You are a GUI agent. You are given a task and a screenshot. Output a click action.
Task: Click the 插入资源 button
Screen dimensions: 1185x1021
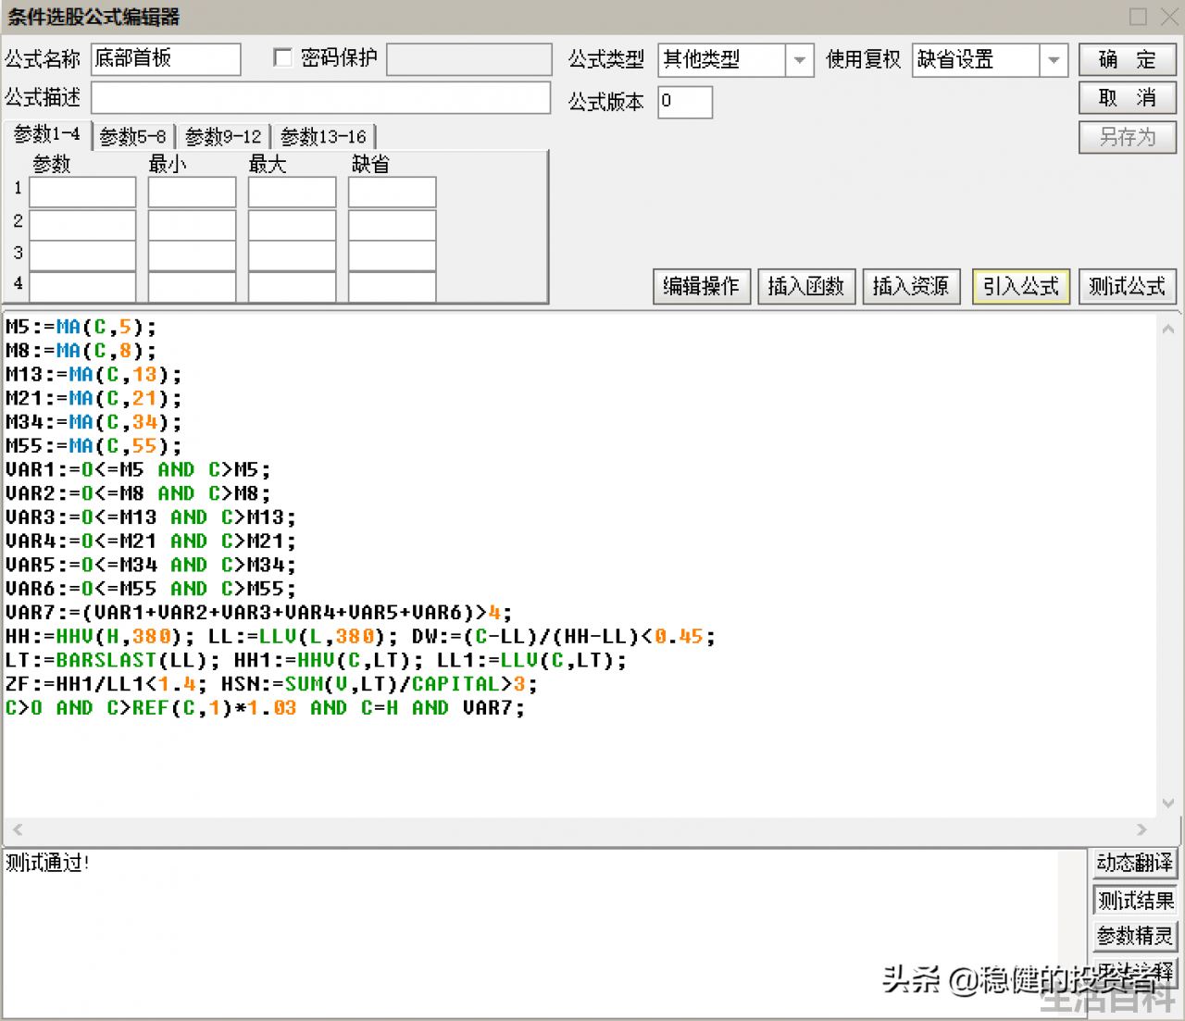(x=911, y=287)
